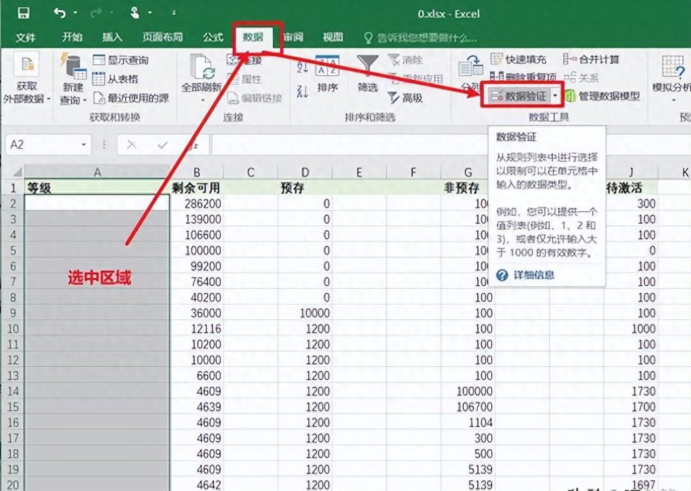
Task: Click 属性 in the connections group
Action: (245, 79)
